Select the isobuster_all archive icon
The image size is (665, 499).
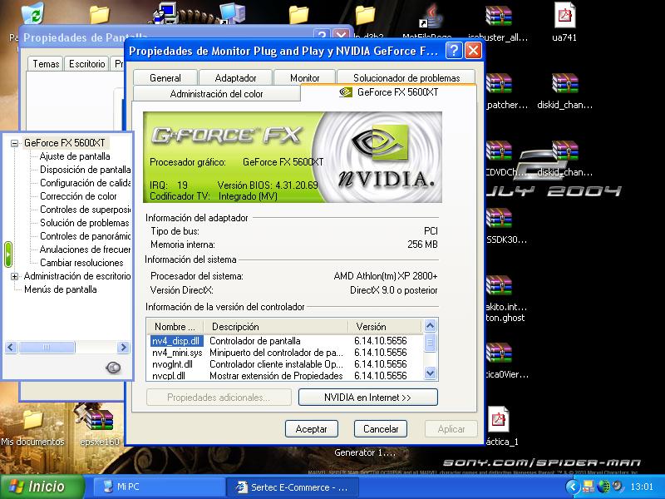coord(498,16)
